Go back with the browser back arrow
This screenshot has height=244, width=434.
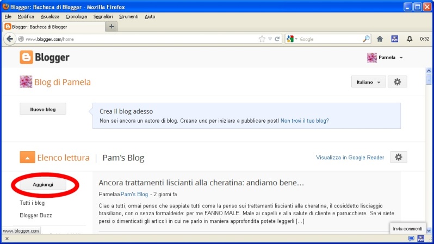click(10, 39)
